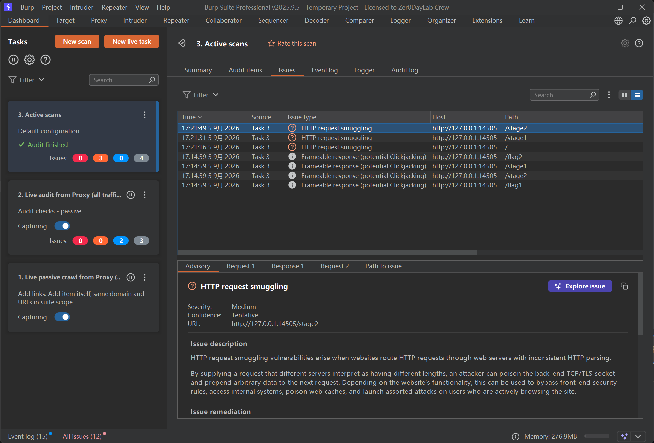The width and height of the screenshot is (654, 443).
Task: Open the Request 1 tab
Action: (x=241, y=266)
